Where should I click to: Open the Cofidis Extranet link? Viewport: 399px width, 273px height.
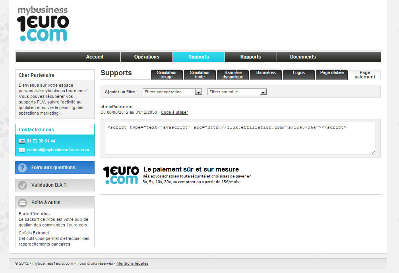pos(34,233)
